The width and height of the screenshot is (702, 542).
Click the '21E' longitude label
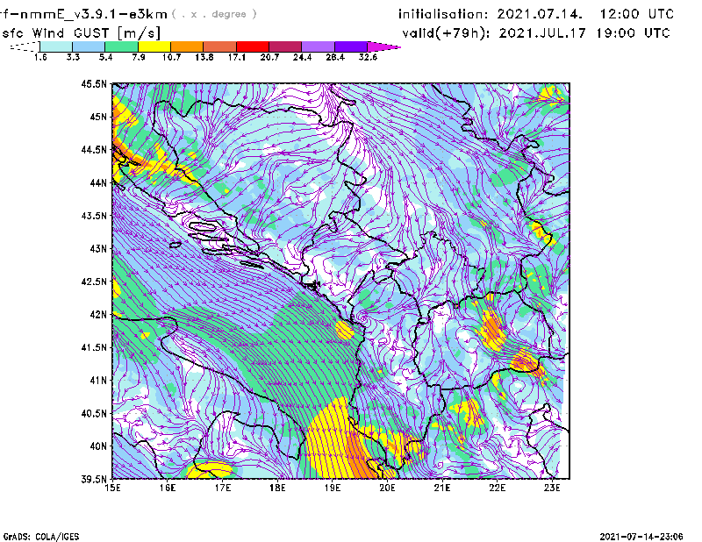442,488
